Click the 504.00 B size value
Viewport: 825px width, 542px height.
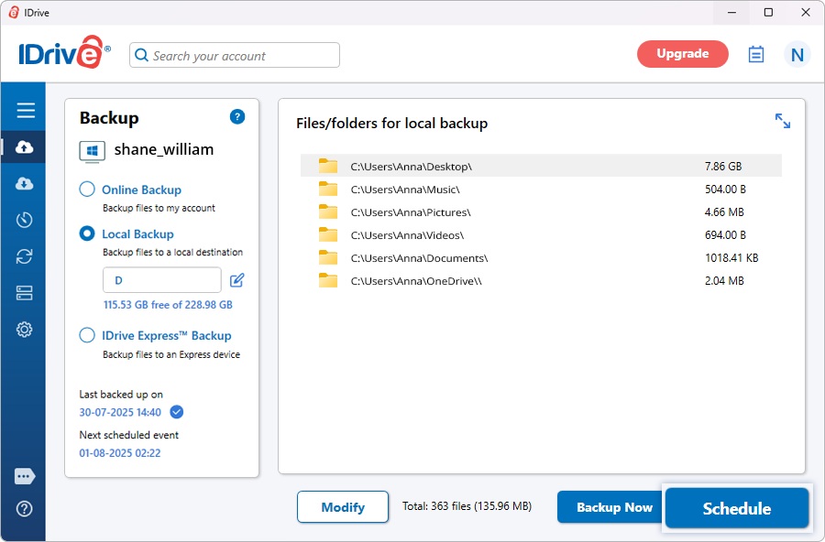tap(725, 190)
